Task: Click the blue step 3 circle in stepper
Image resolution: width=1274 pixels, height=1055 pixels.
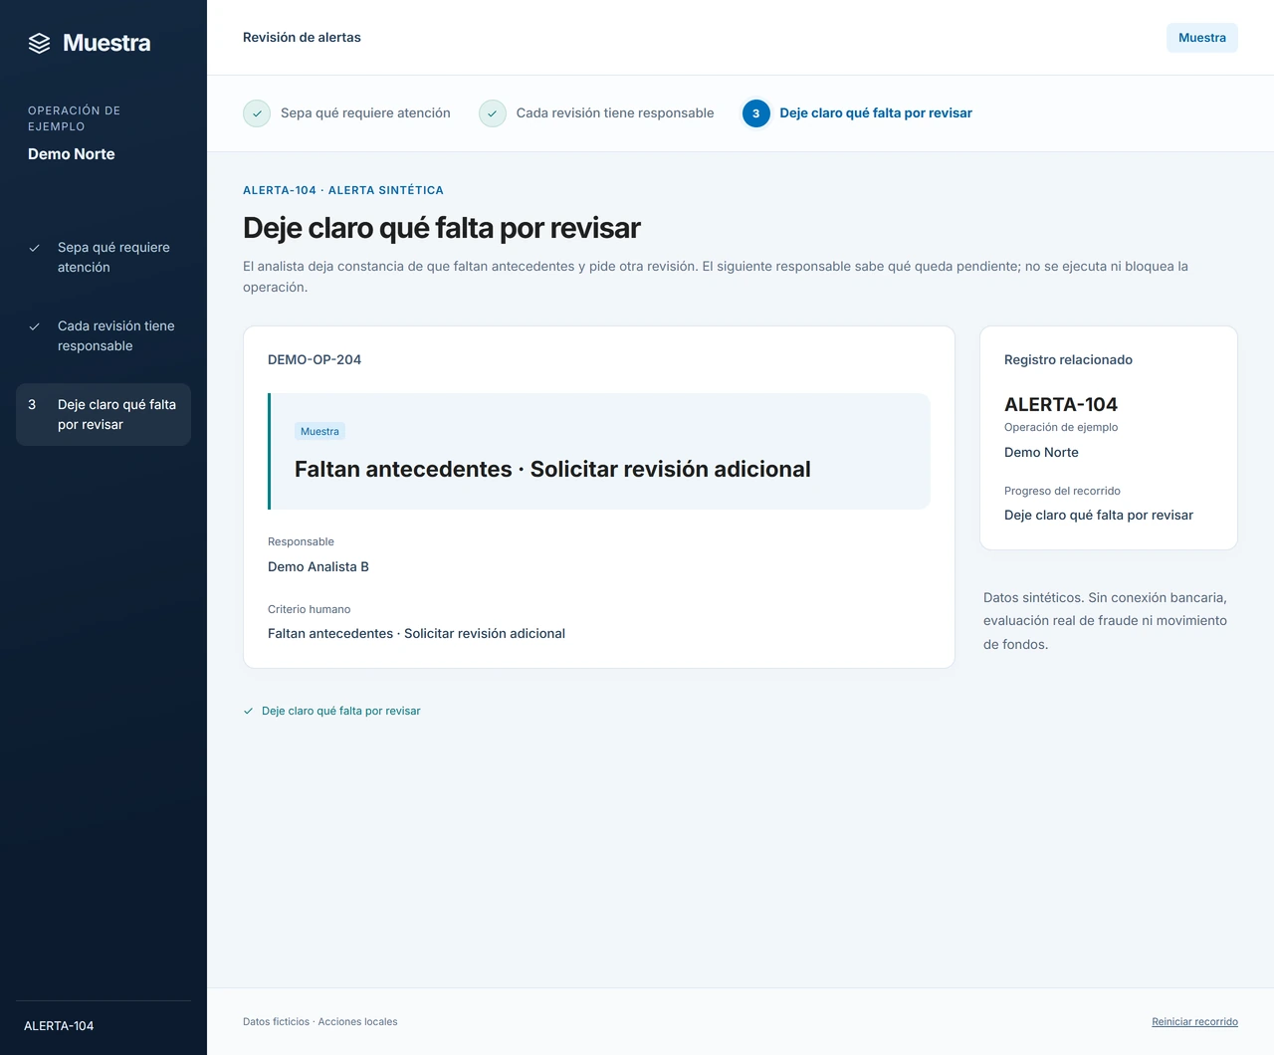Action: (x=755, y=113)
